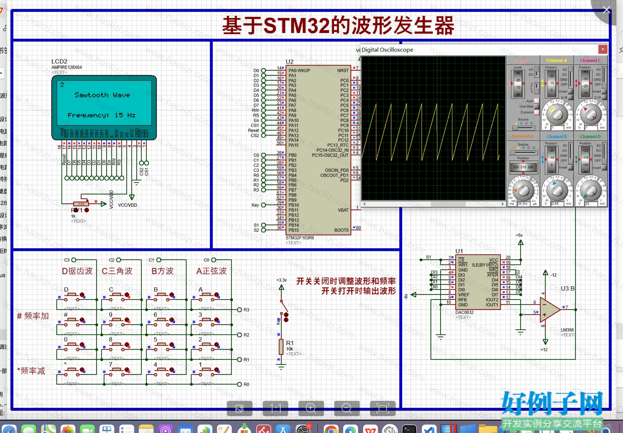Click the edit image icon in viewer toolbar

tap(239, 408)
